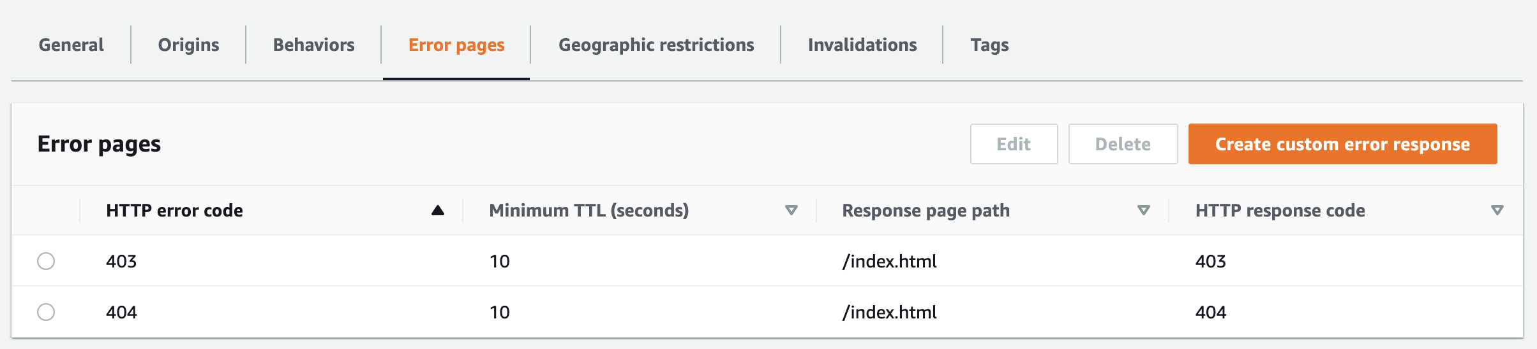Viewport: 1537px width, 349px height.
Task: Click the Minimum TTL (seconds) header
Action: point(589,211)
